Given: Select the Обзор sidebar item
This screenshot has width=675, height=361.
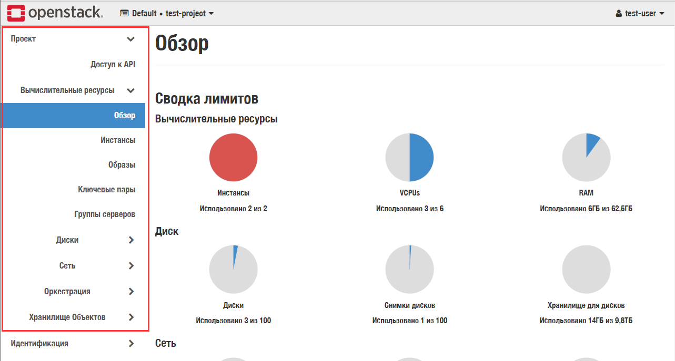Looking at the screenshot, I should tap(124, 116).
